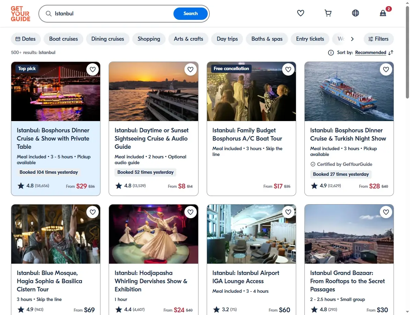
Task: Open Grand Bazaar From Rooftops title
Action: point(347,281)
